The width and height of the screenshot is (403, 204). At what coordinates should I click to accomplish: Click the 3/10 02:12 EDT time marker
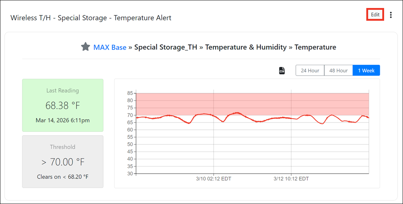pos(213,179)
